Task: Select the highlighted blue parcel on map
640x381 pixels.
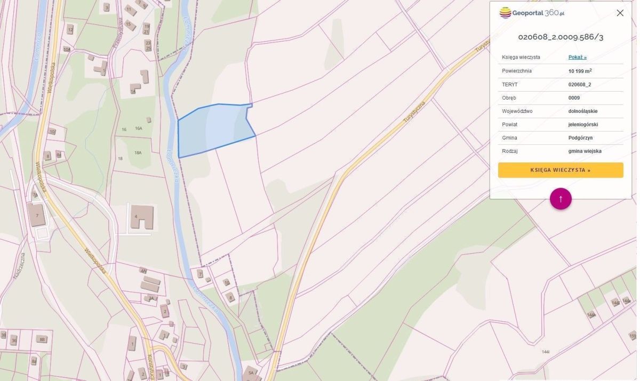Action: [213, 129]
